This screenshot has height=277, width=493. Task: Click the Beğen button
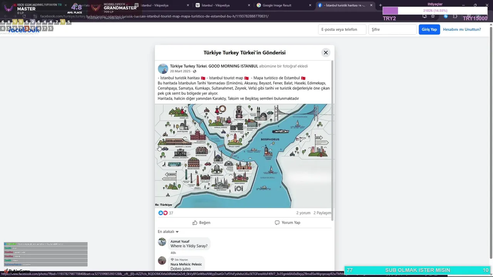point(201,222)
